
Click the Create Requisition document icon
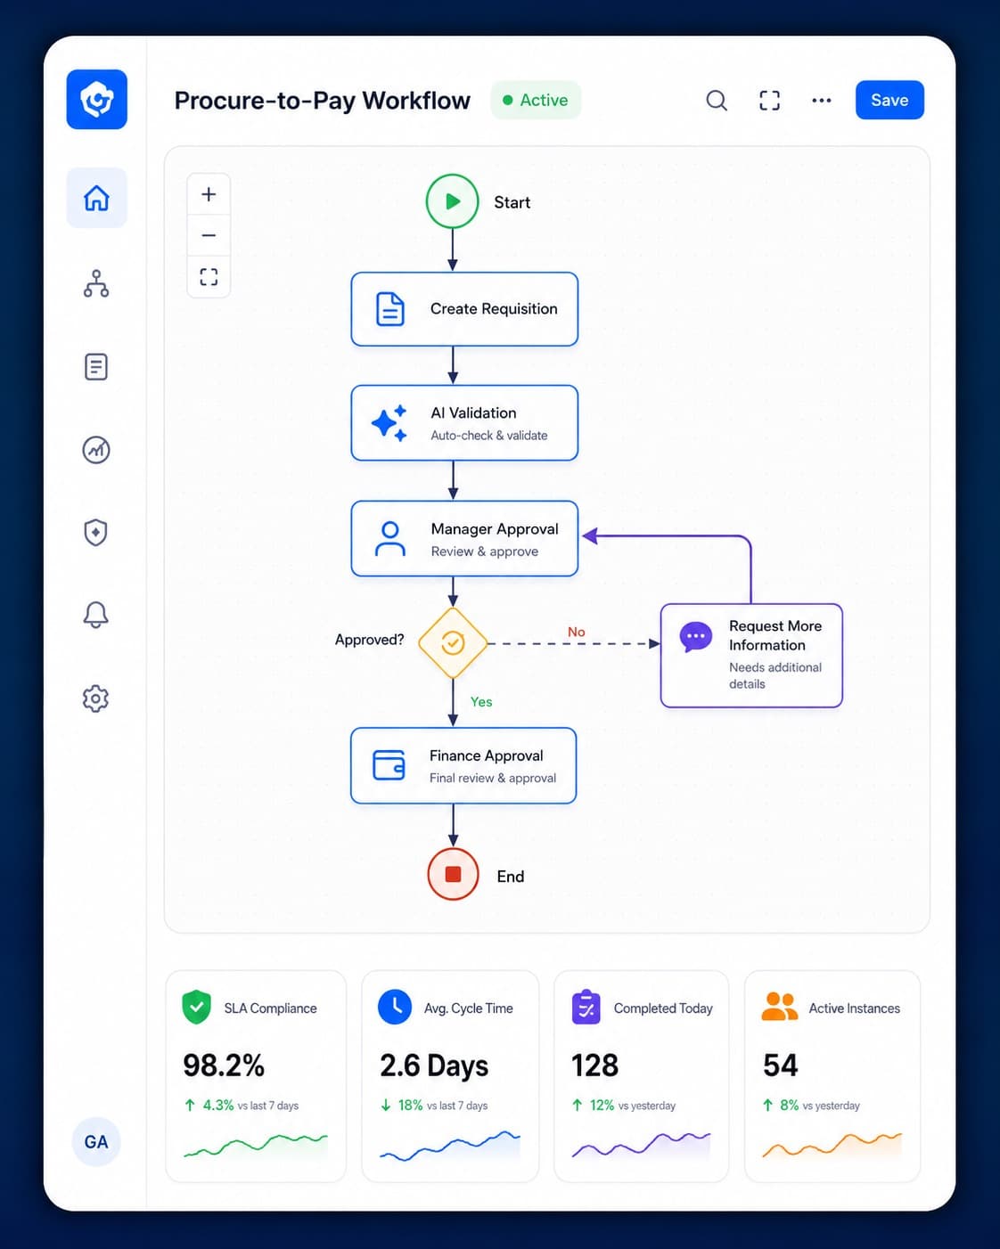[x=389, y=309]
